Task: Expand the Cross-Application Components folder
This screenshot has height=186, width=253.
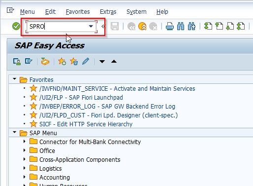Action: point(25,159)
